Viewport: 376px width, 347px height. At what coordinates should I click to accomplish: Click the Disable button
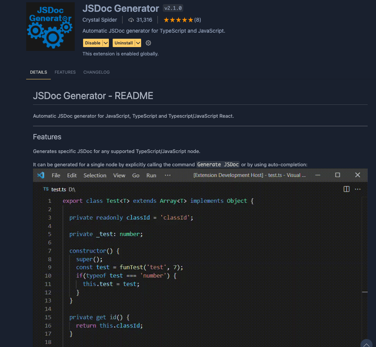pyautogui.click(x=93, y=43)
